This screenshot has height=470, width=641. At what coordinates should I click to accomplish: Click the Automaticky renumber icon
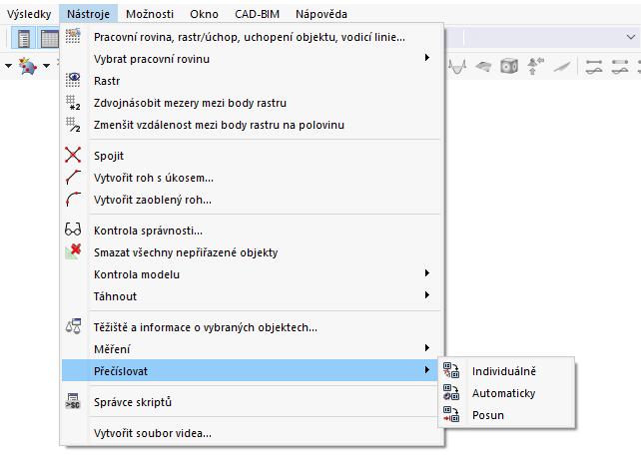(451, 392)
